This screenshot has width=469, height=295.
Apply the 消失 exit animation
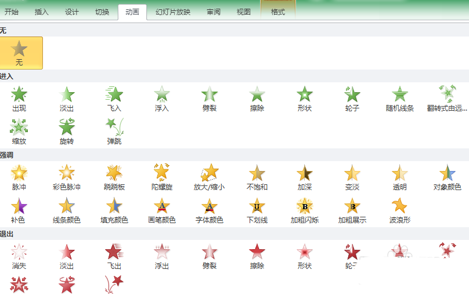pos(19,257)
